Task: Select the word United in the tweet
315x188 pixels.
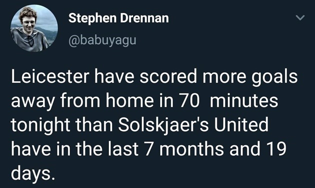Action: (241, 124)
